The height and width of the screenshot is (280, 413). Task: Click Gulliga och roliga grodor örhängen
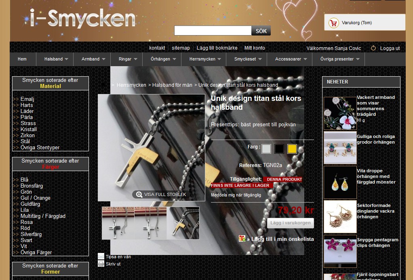click(x=376, y=139)
